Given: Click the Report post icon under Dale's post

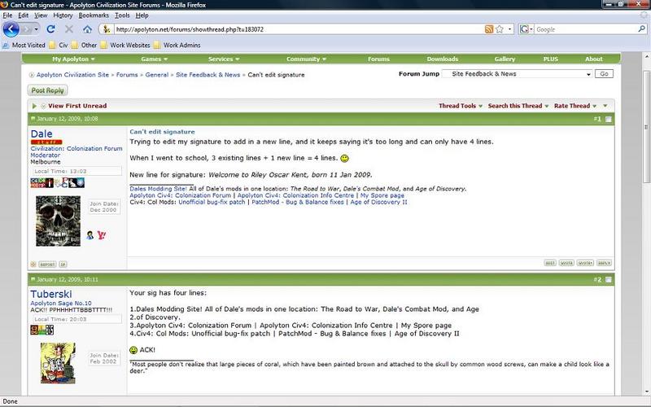Looking at the screenshot, I should click(48, 265).
